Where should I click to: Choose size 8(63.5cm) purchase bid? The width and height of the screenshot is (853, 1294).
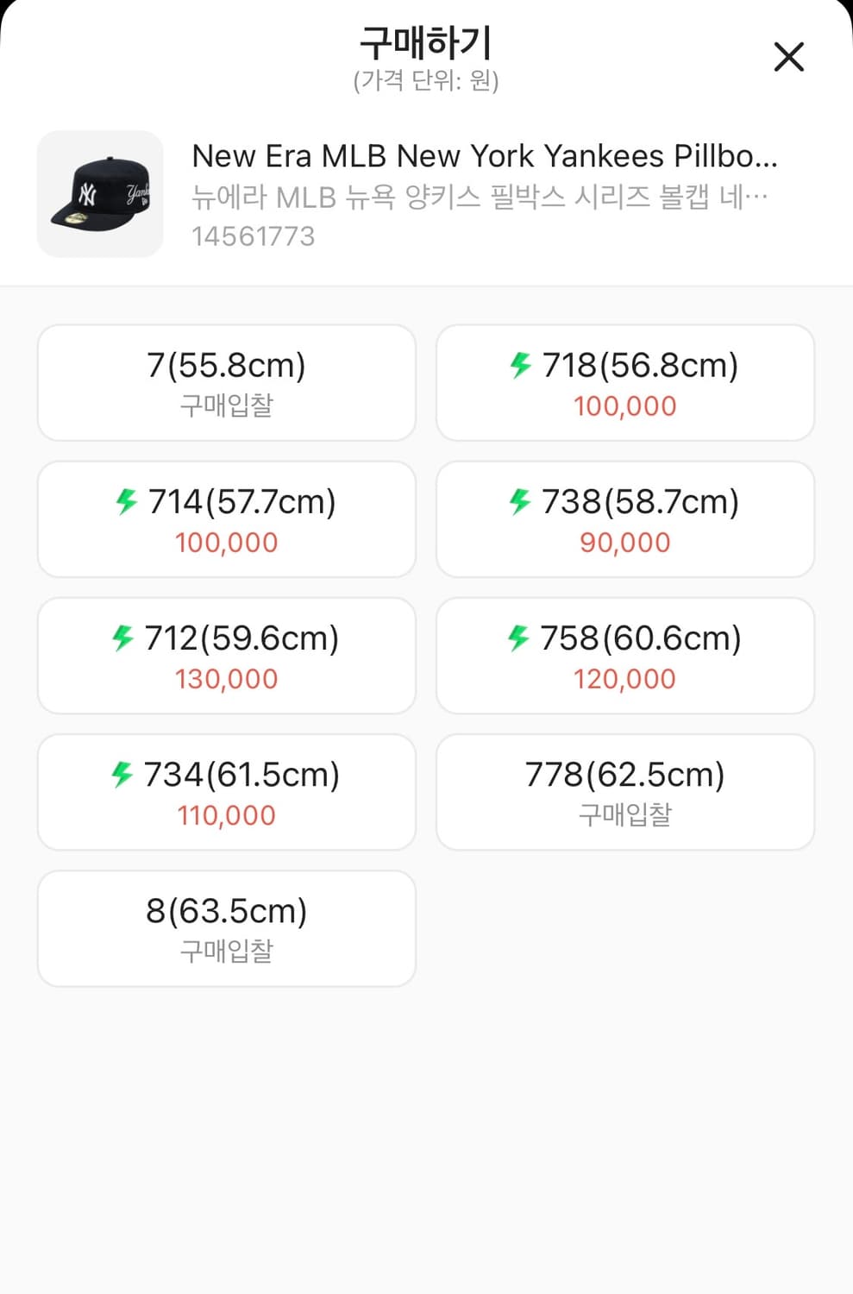(x=227, y=928)
